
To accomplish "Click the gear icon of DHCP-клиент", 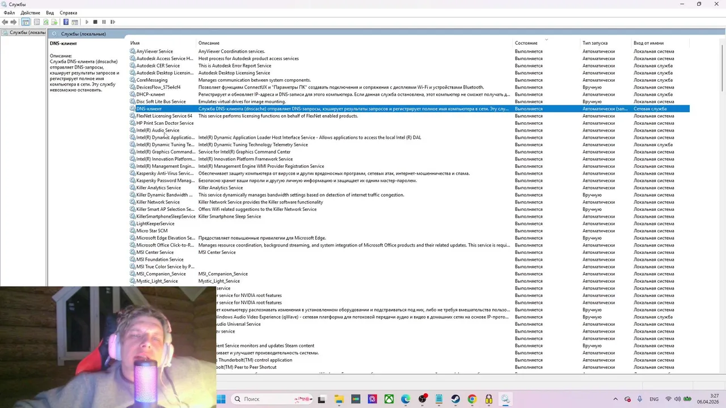I will click(133, 95).
